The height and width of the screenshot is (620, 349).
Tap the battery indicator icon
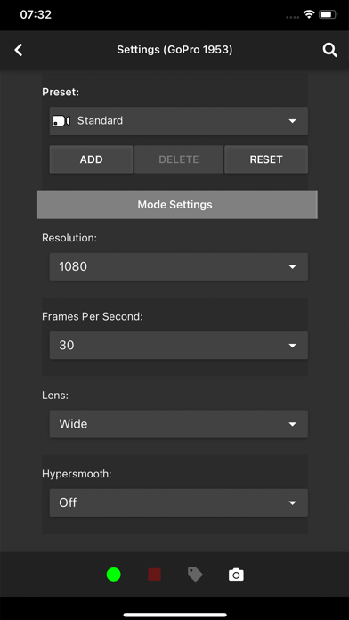[328, 15]
